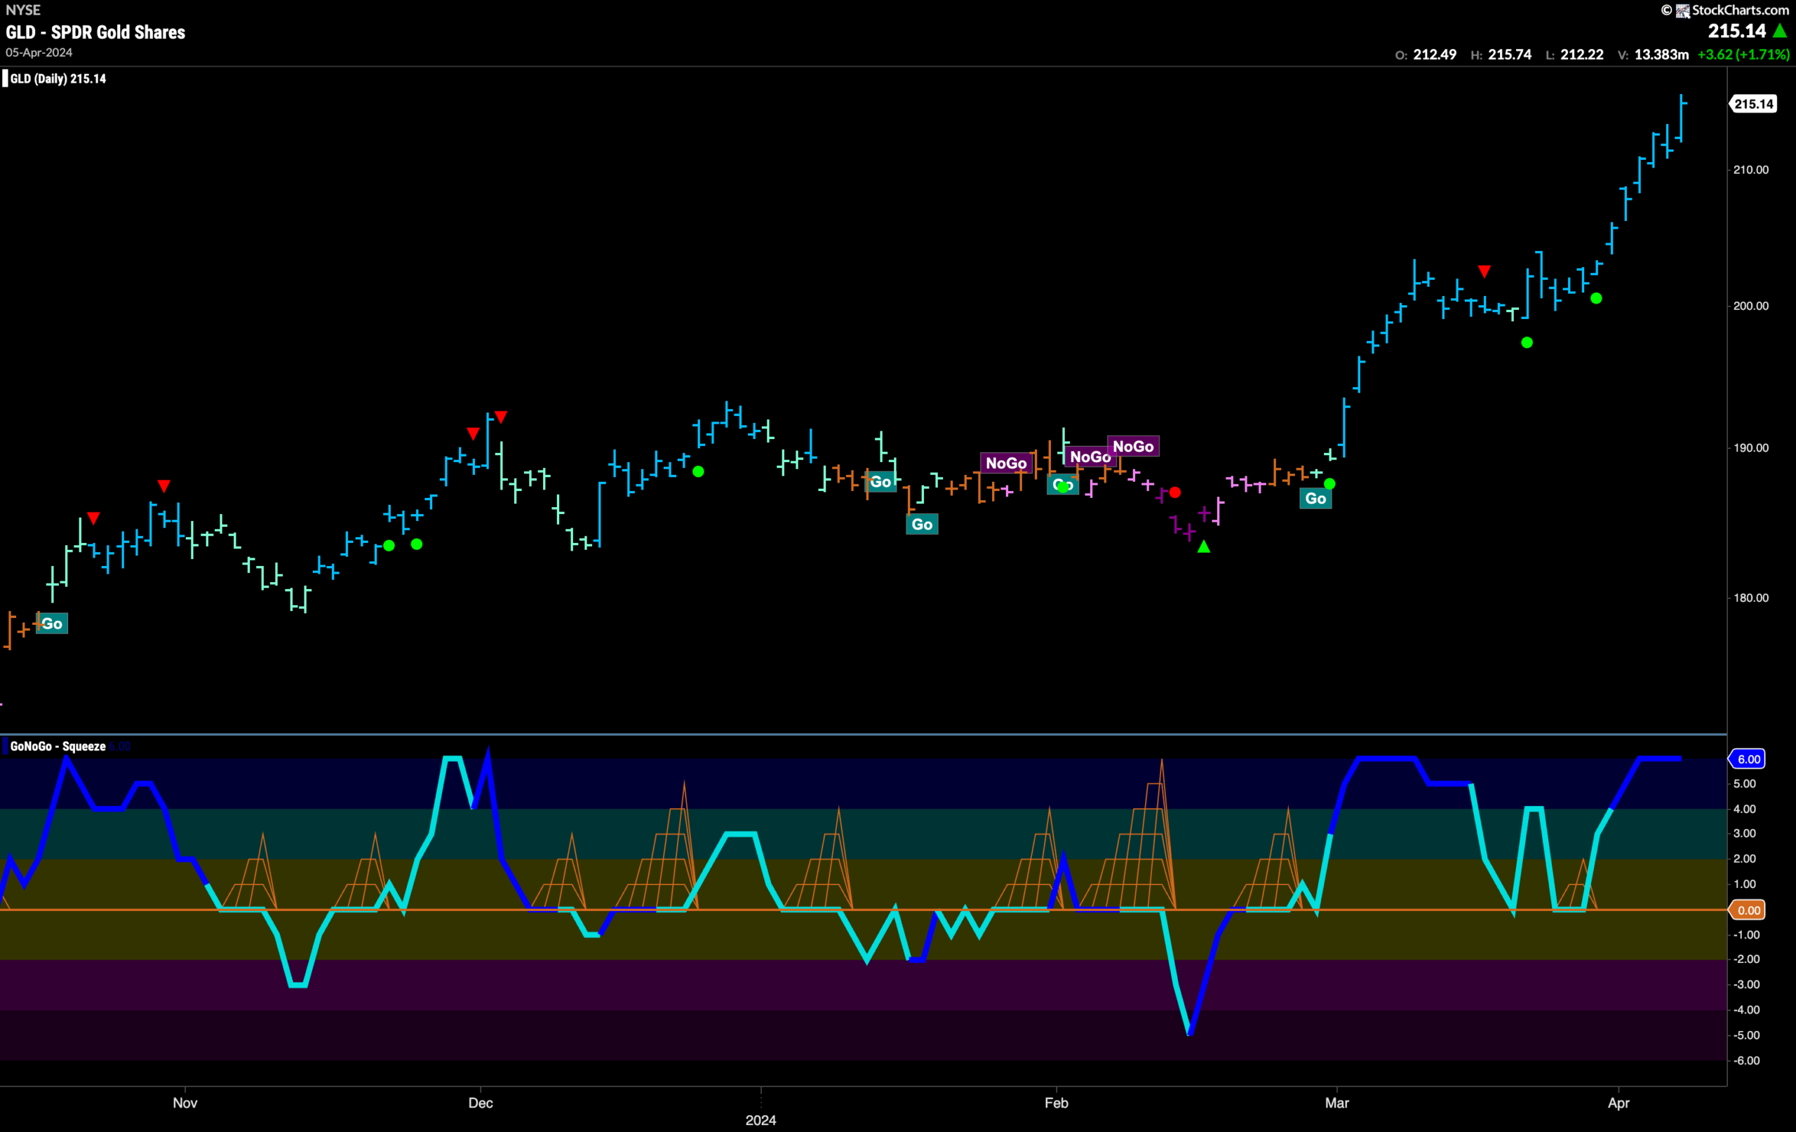The height and width of the screenshot is (1132, 1796).
Task: Click the red triangle at the December peak
Action: (501, 416)
